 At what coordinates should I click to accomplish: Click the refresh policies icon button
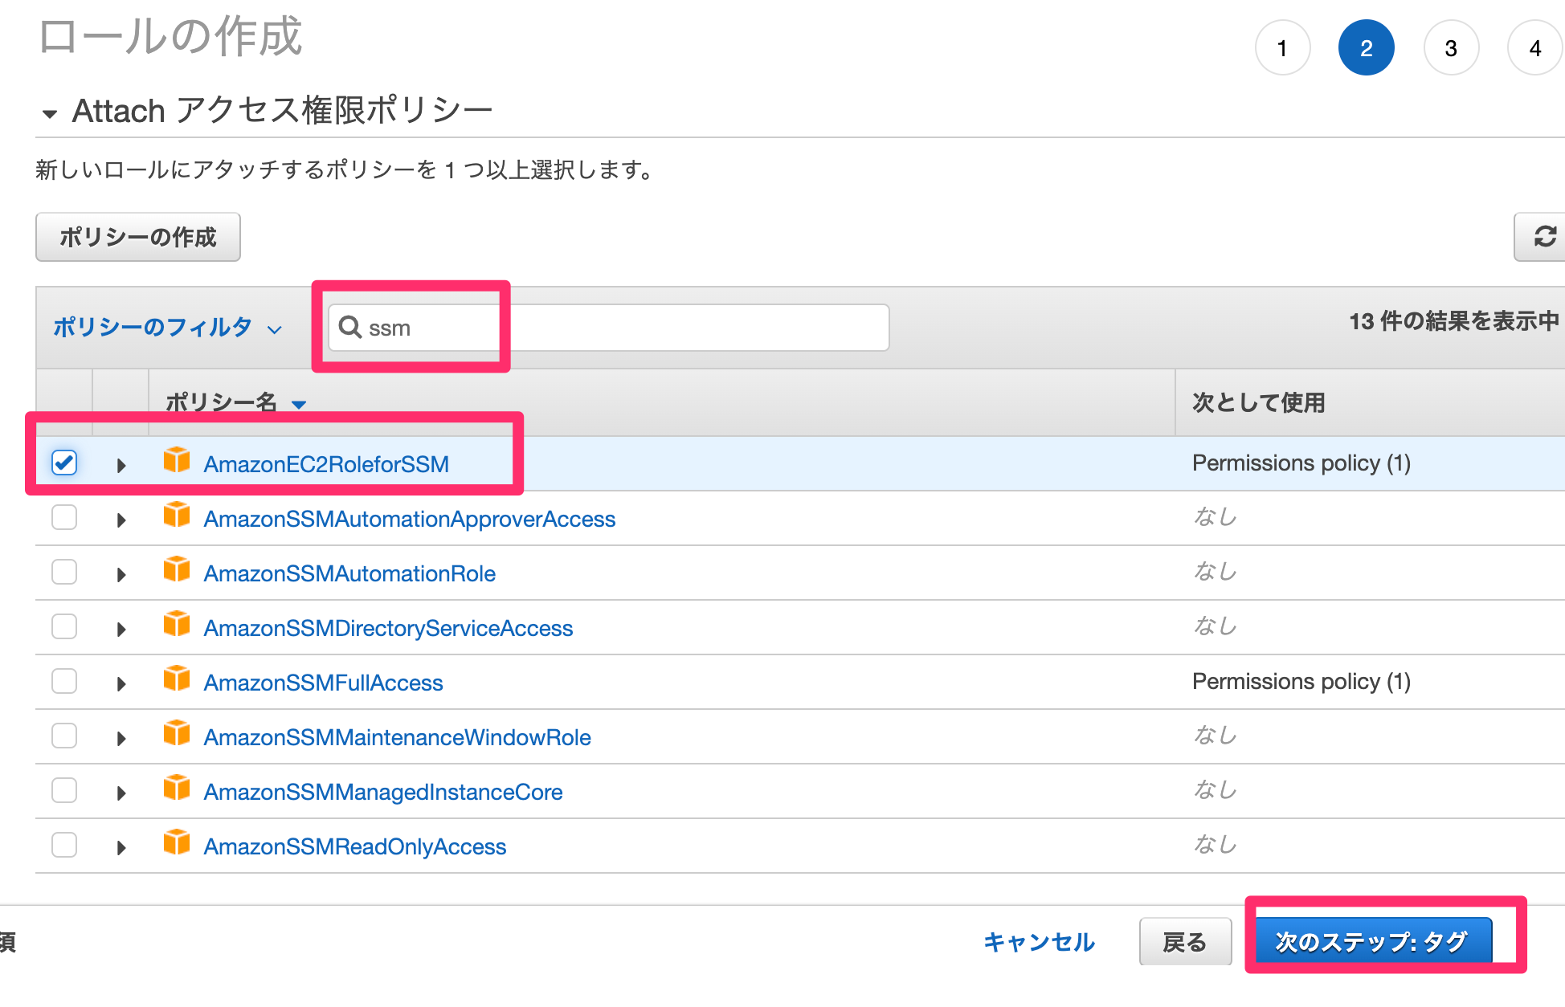click(x=1542, y=237)
